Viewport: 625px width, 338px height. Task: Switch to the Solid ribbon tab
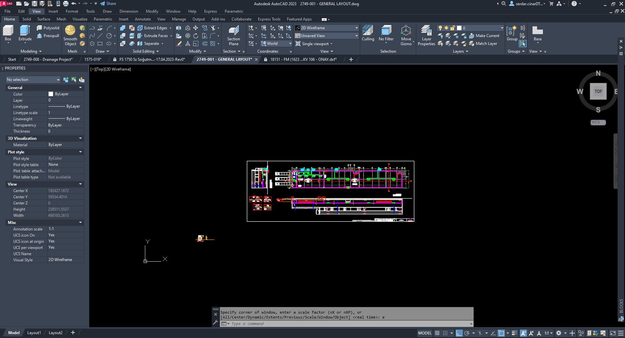[26, 19]
